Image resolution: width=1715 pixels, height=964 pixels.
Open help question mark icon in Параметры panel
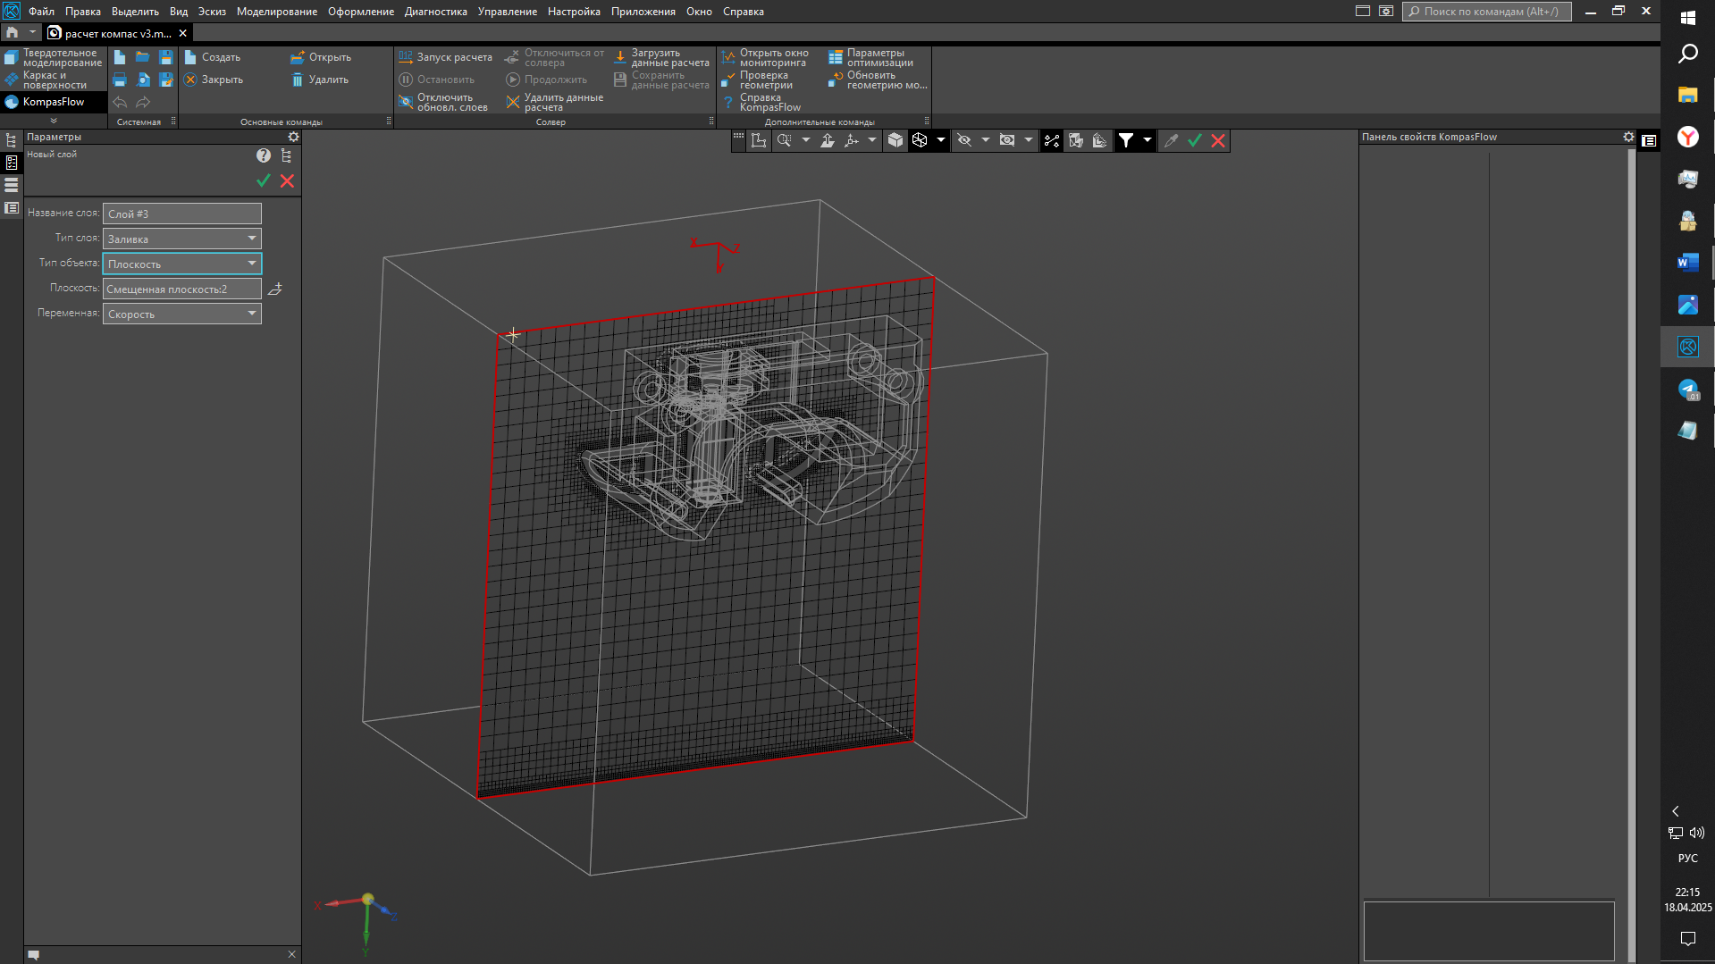click(263, 155)
